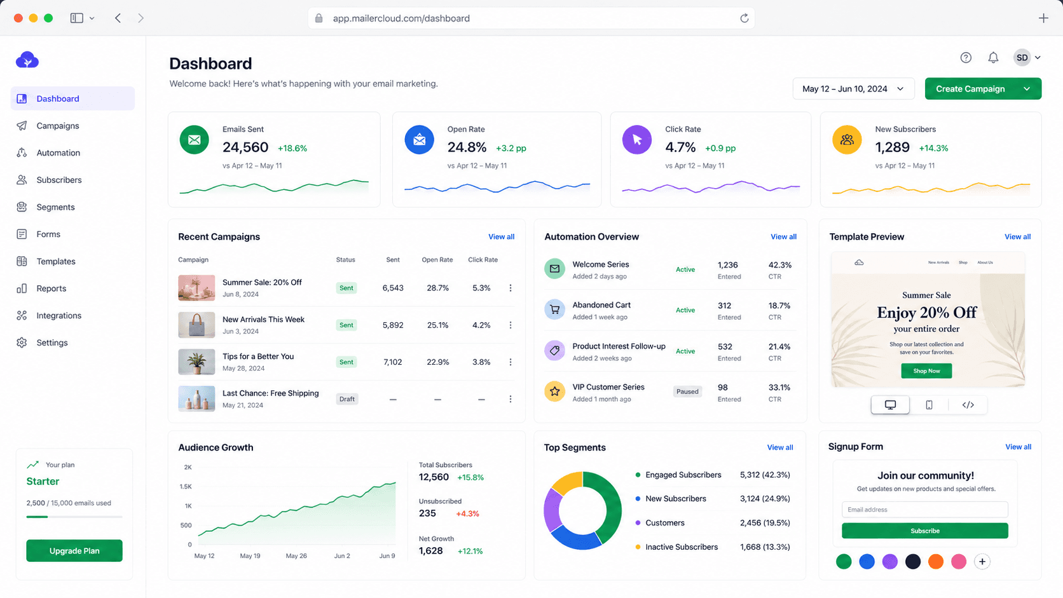The width and height of the screenshot is (1063, 598).
Task: Switch template preview to code view
Action: (x=968, y=405)
